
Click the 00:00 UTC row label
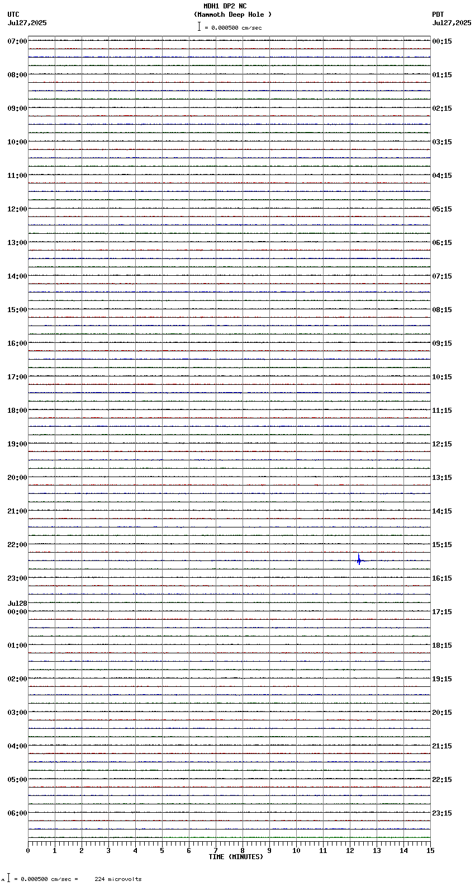click(x=17, y=612)
